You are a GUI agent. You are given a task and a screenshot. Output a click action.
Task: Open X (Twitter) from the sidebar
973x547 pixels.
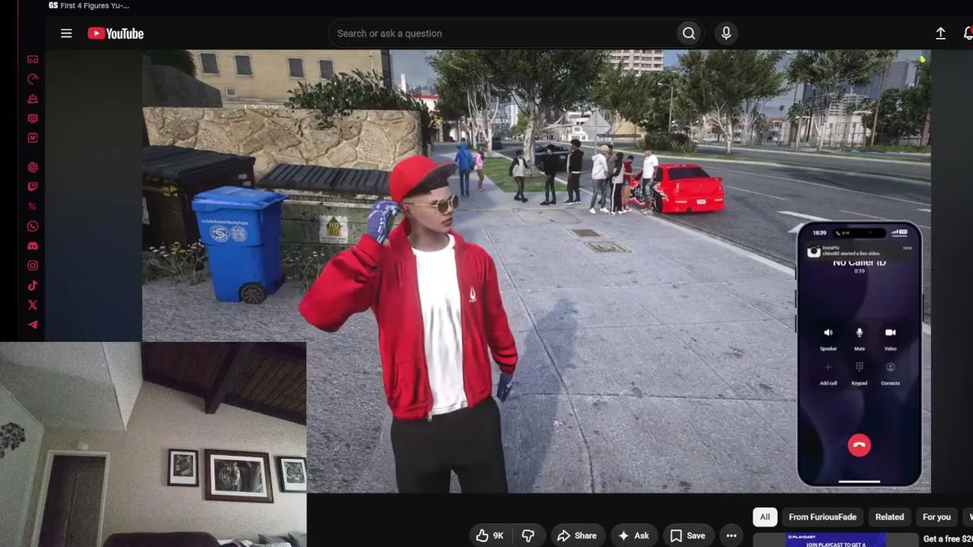point(33,305)
